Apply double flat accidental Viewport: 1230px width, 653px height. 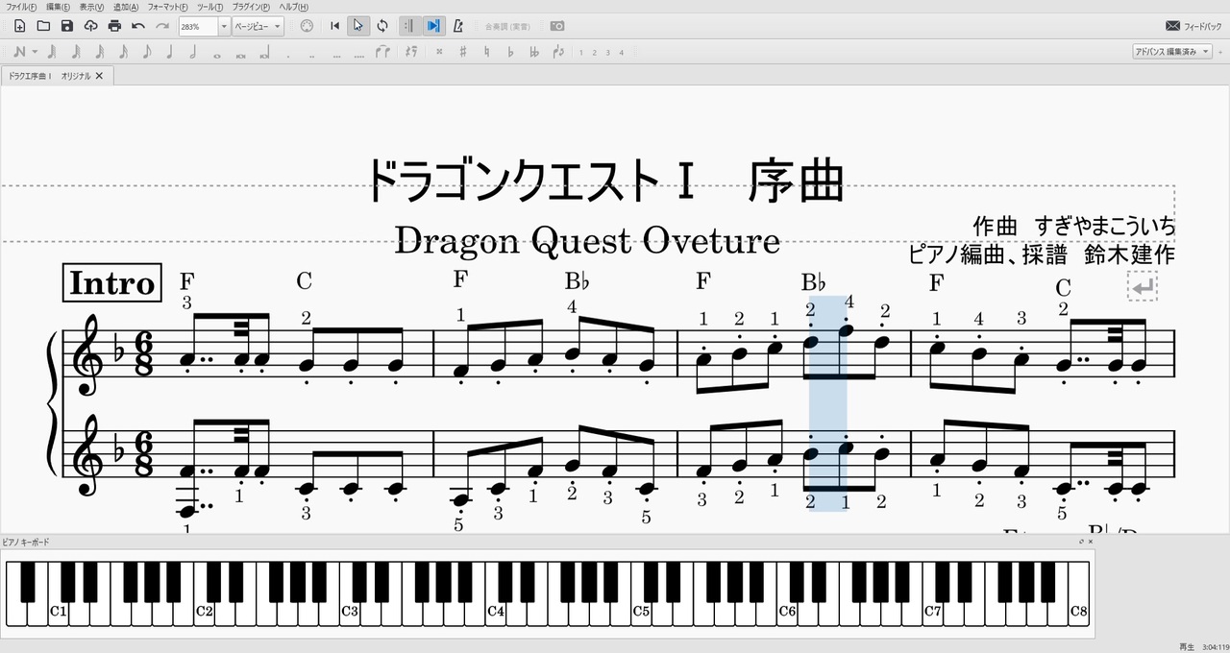tap(534, 52)
